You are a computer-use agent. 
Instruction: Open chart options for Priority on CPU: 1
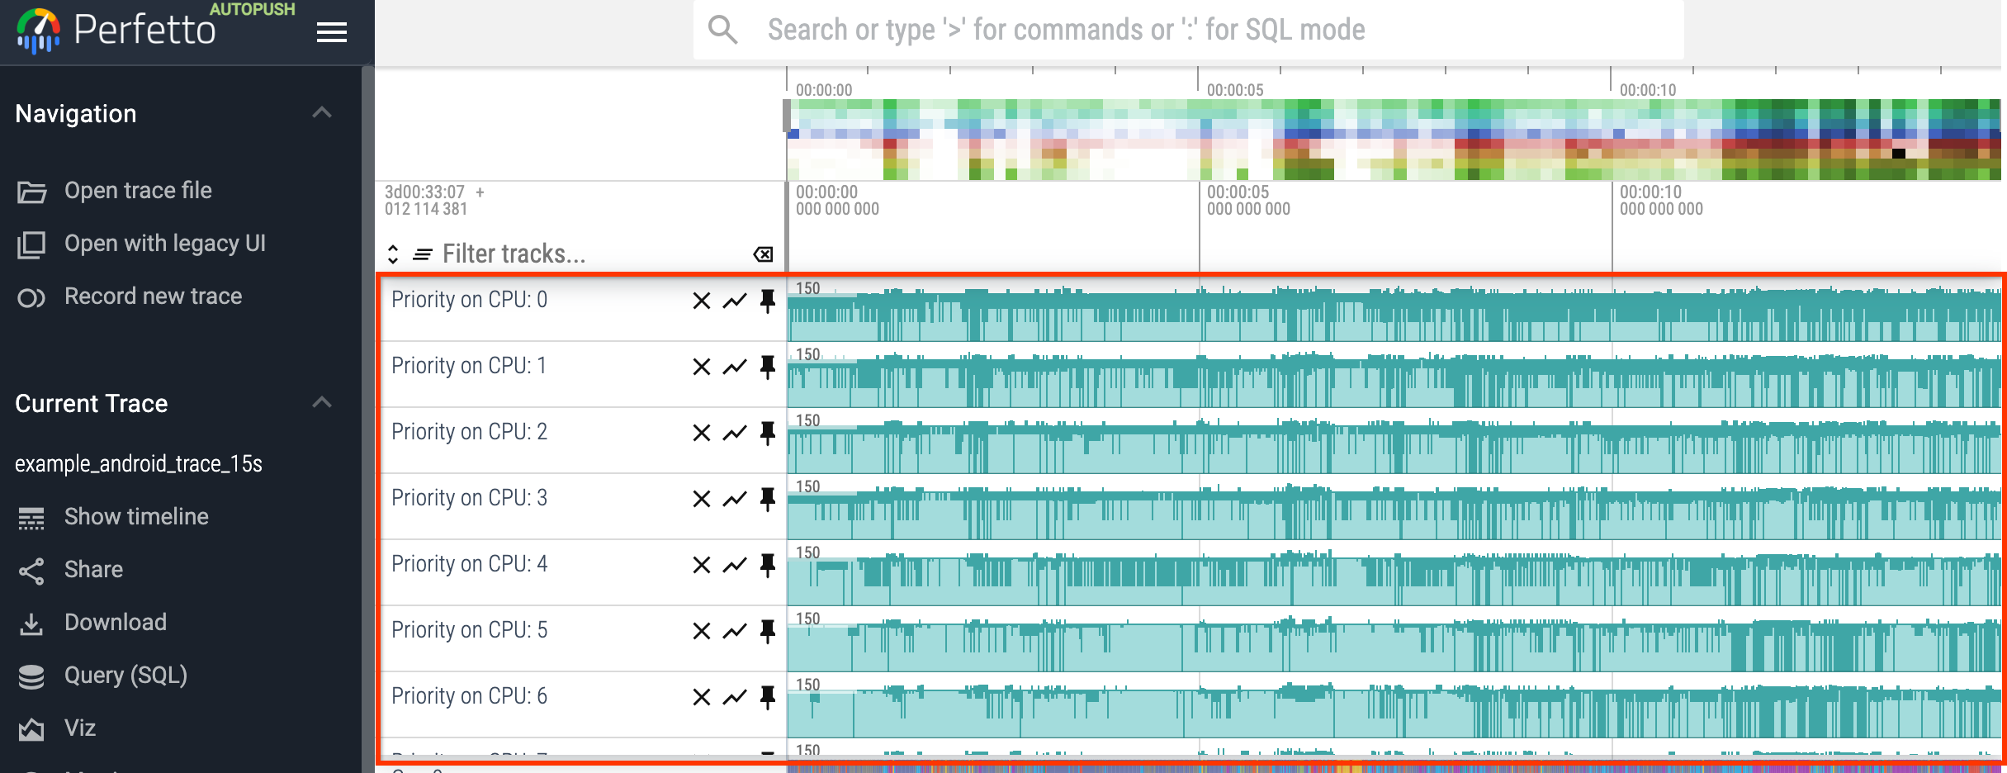[734, 367]
